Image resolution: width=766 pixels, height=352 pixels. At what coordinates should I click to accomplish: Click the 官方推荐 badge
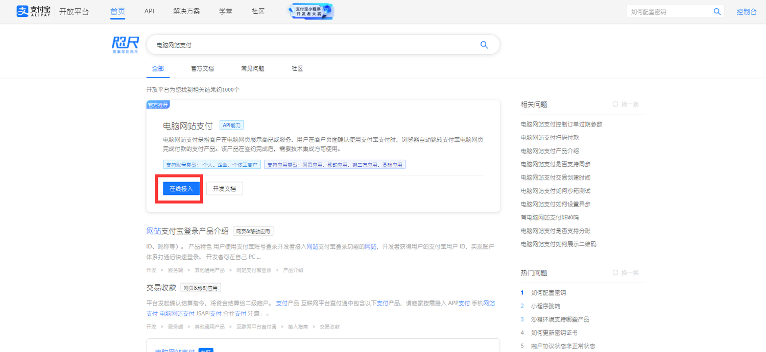click(158, 105)
